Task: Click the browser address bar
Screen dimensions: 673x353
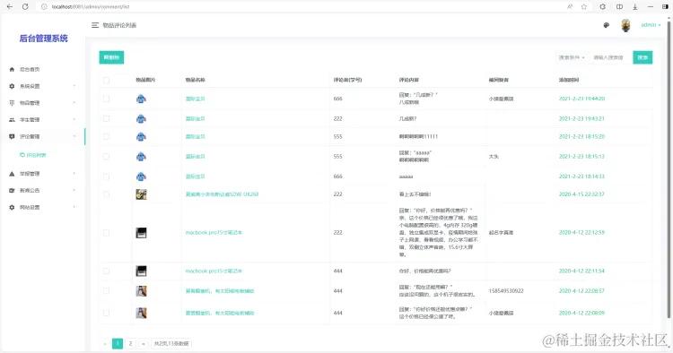Action: tap(301, 6)
